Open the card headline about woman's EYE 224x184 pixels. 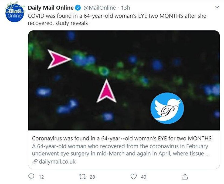[x=122, y=138]
